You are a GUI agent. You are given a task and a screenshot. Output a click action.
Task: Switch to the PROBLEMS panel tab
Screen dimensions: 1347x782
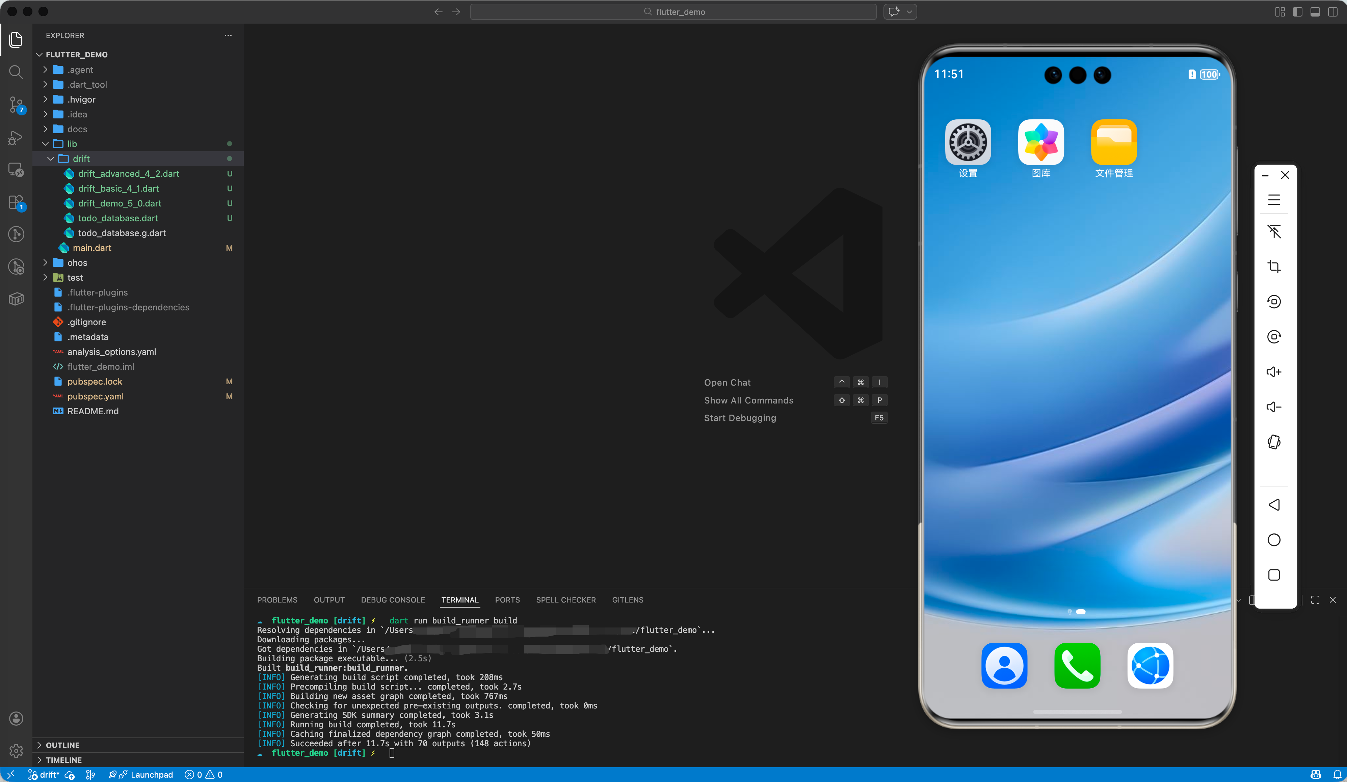click(x=277, y=600)
